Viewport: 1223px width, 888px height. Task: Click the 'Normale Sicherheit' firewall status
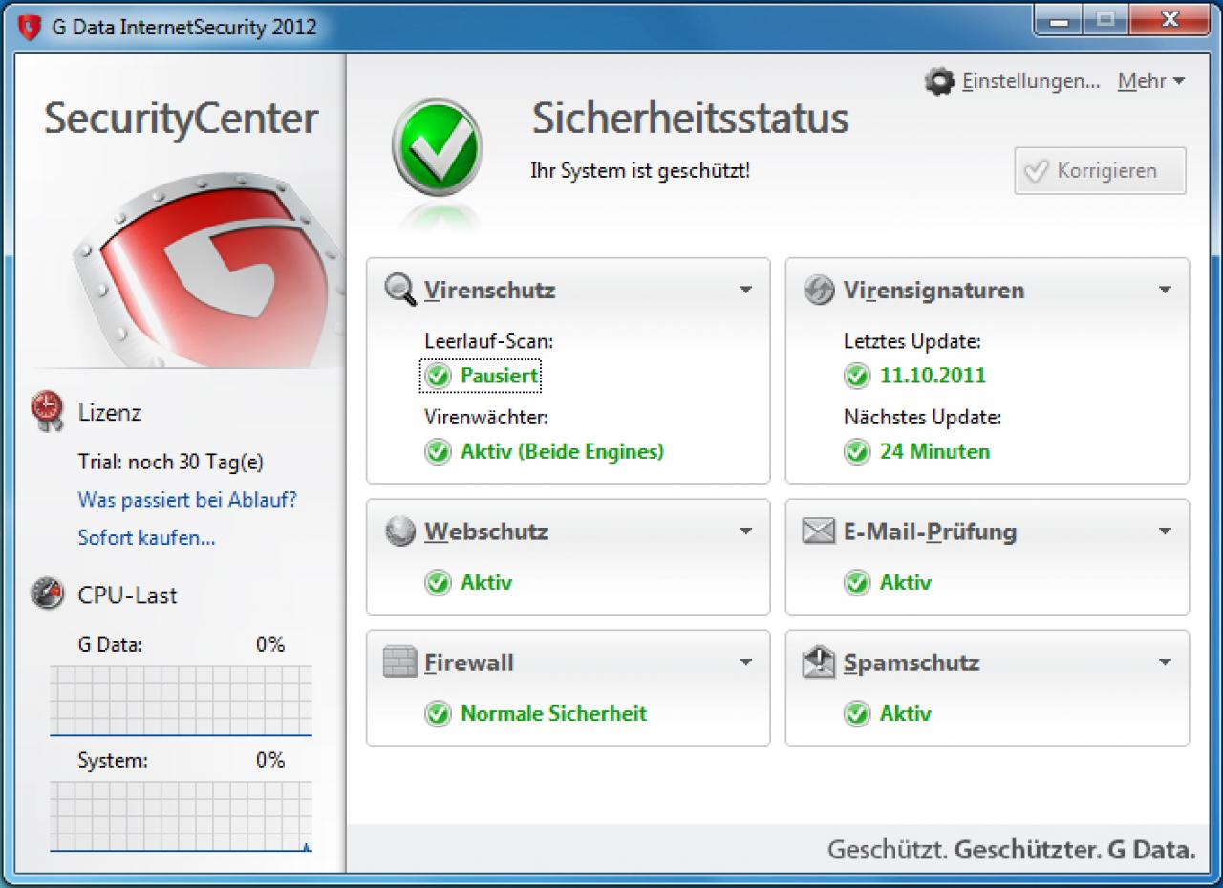click(x=553, y=714)
